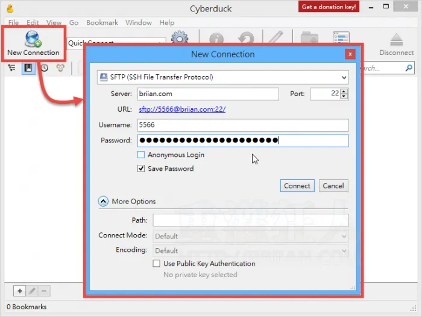Show the History clock icon view
This screenshot has height=317, width=422.
[45, 68]
